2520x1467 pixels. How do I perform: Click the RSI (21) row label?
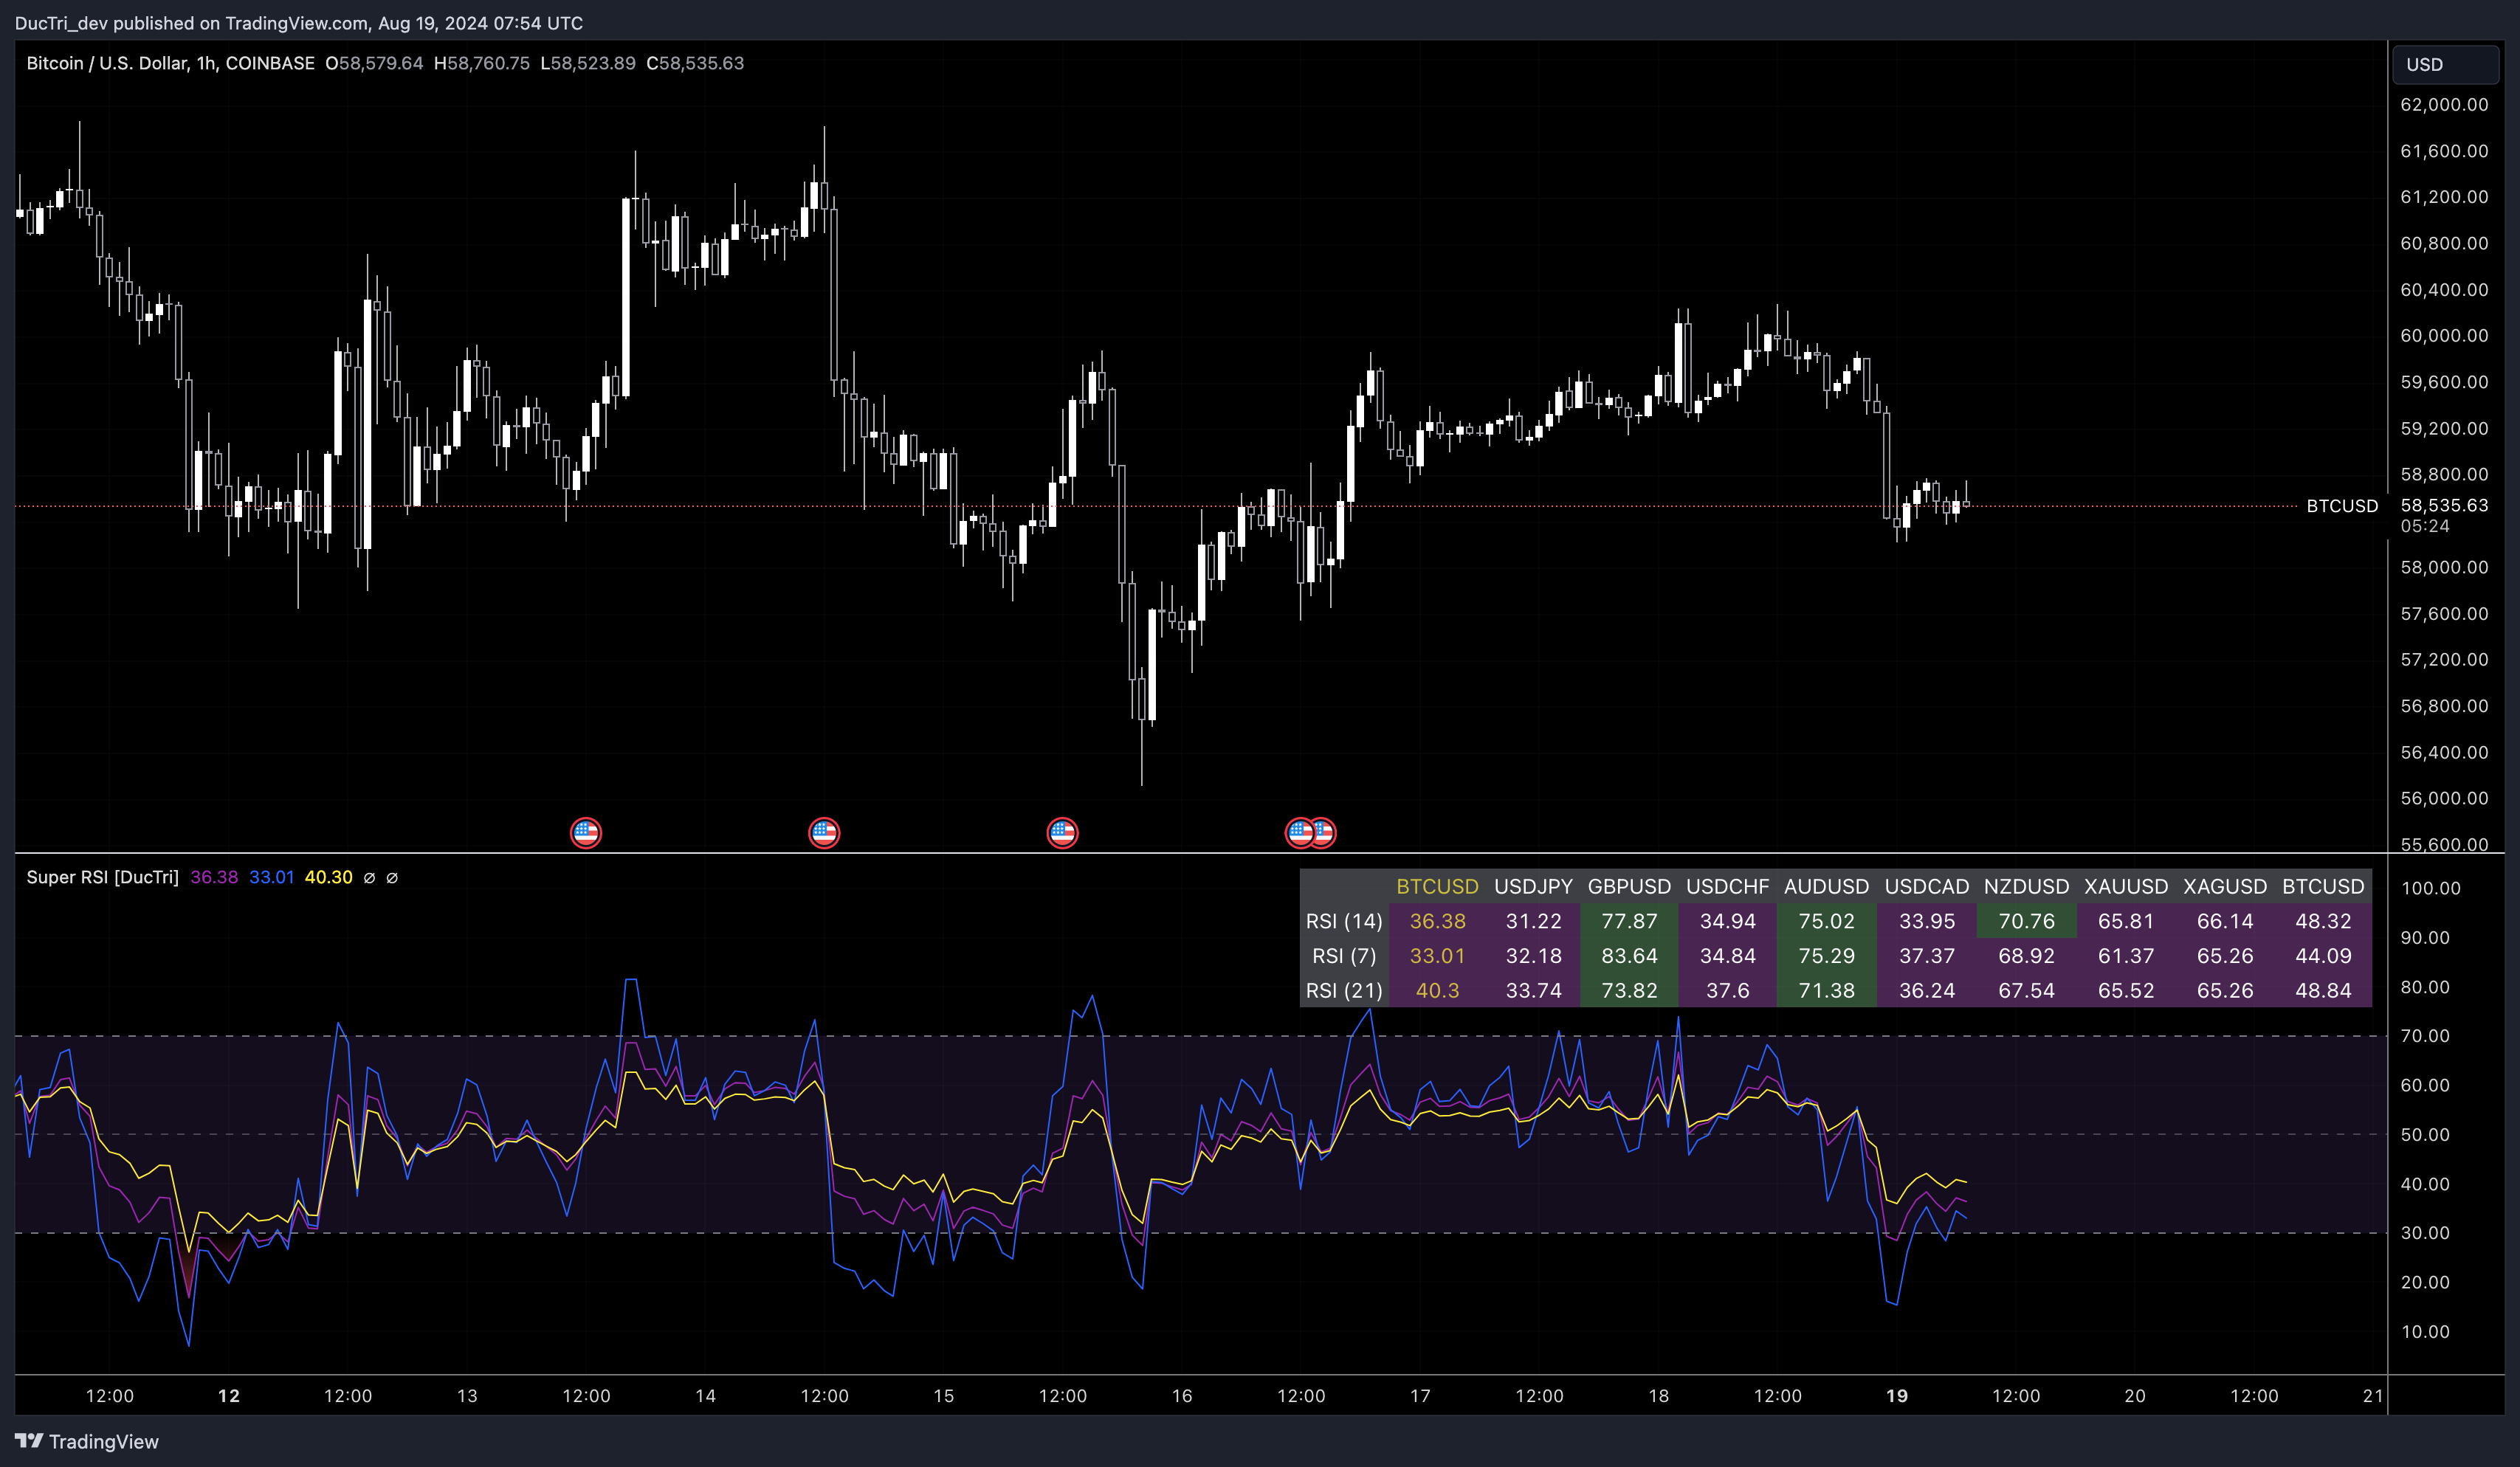[x=1344, y=990]
